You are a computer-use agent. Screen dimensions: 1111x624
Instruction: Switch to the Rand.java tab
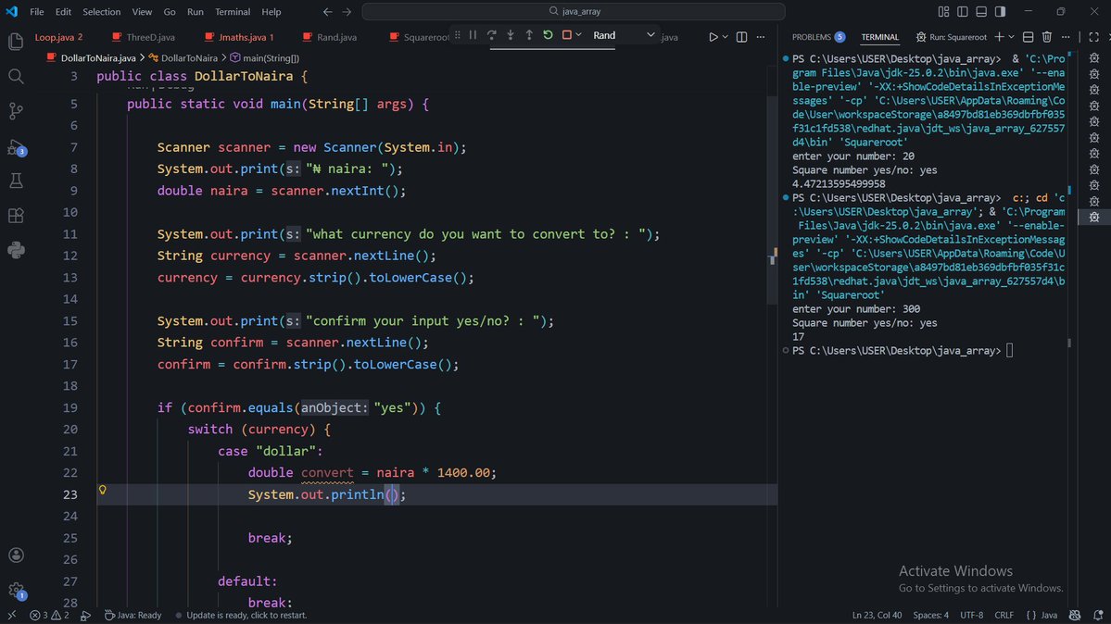tap(330, 37)
